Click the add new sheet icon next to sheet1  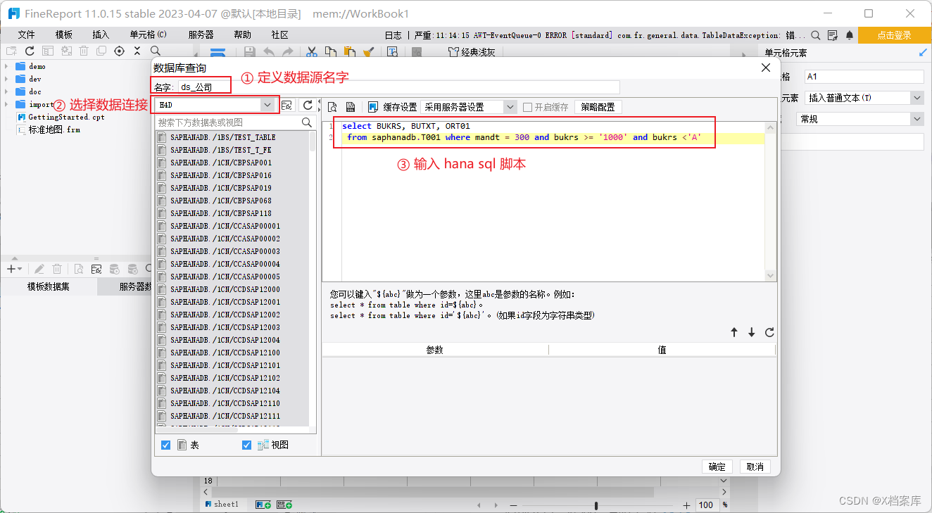[263, 505]
